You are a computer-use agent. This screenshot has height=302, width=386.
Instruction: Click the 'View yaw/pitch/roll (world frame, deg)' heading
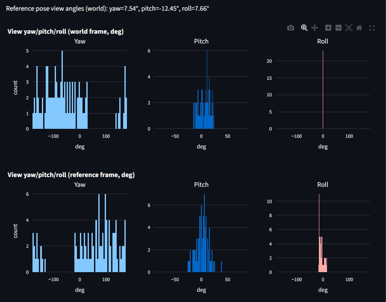(x=65, y=32)
